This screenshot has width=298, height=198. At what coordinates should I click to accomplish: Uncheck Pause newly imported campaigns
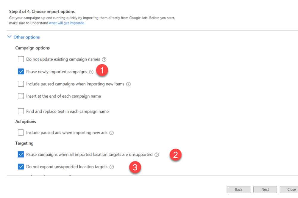pos(21,72)
